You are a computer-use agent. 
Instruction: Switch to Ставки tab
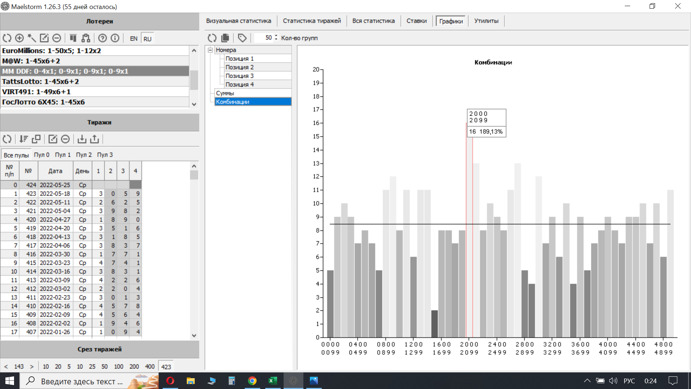(416, 21)
